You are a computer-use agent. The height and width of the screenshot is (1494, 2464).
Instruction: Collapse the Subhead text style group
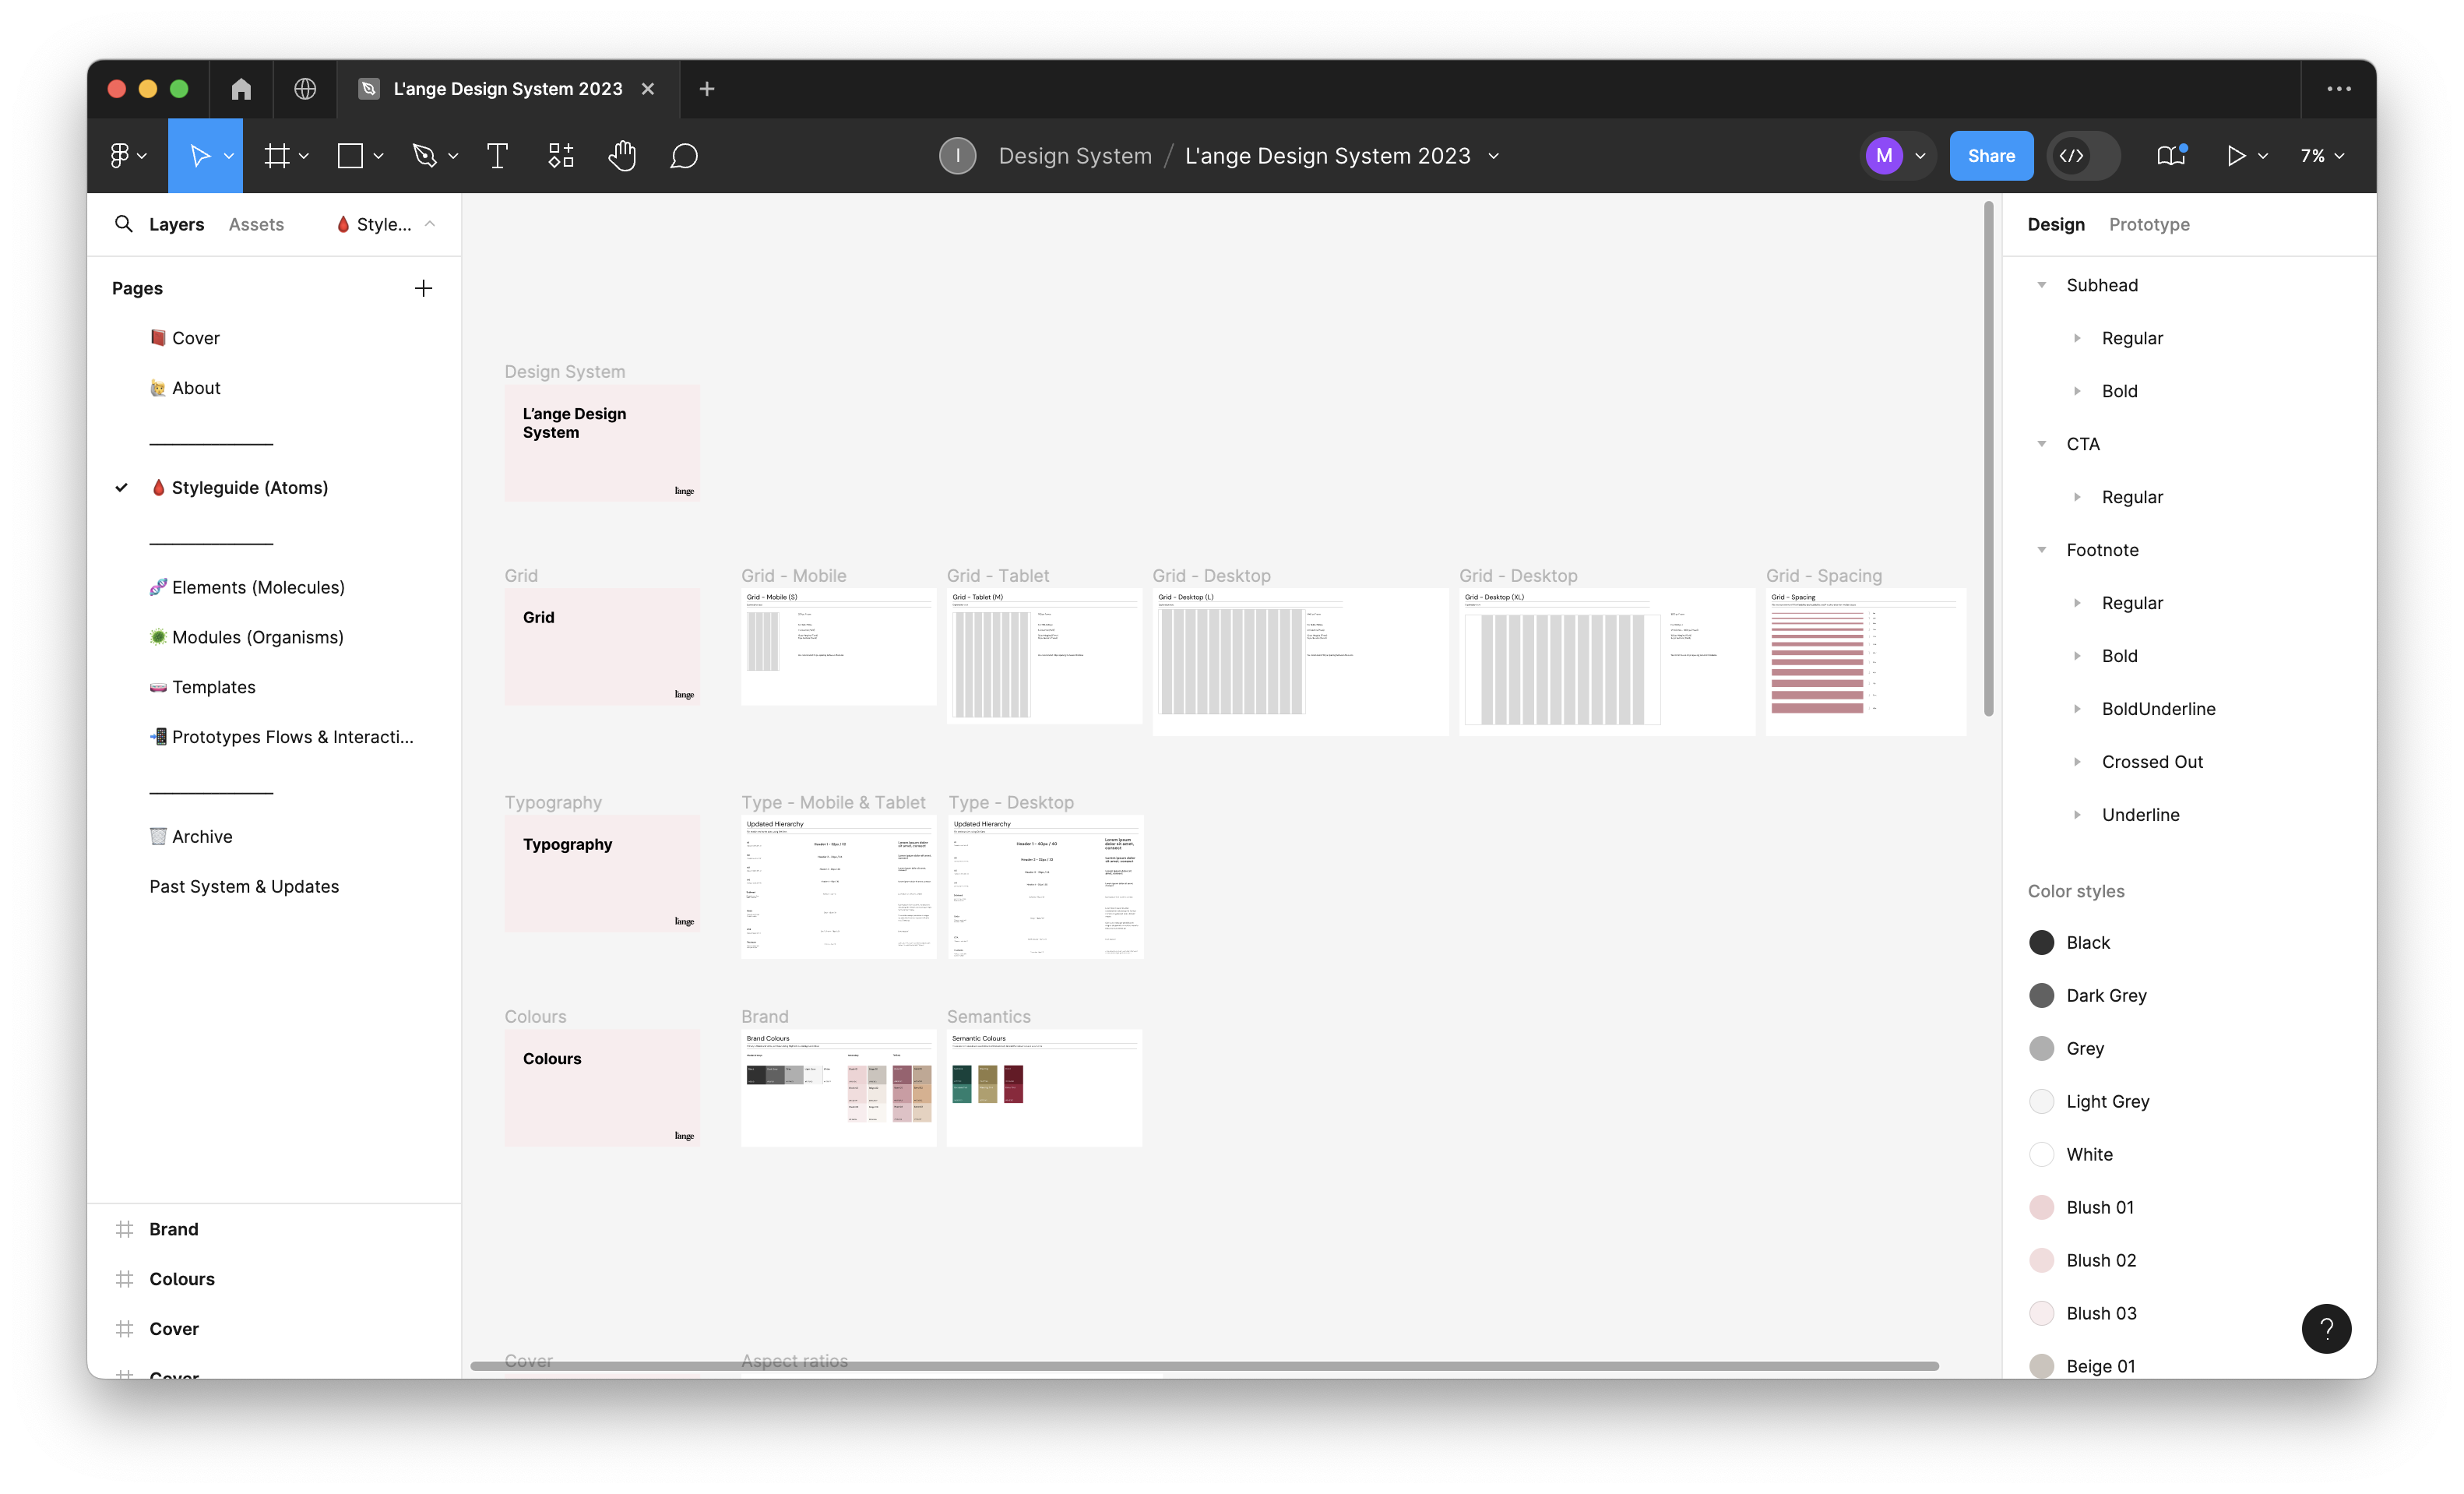(x=2042, y=285)
